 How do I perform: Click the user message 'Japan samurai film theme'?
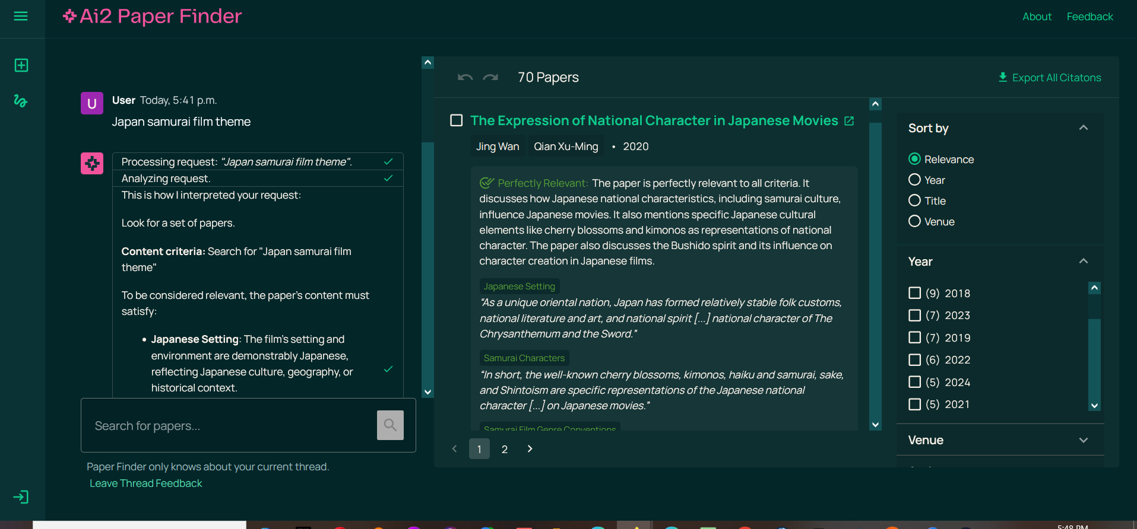[181, 122]
